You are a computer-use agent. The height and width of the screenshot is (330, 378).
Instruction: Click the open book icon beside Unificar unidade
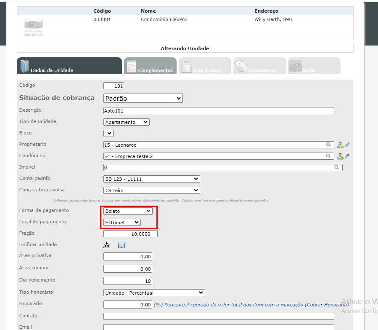point(122,245)
